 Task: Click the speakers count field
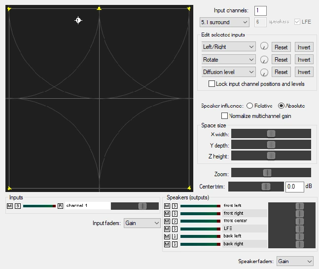point(260,22)
